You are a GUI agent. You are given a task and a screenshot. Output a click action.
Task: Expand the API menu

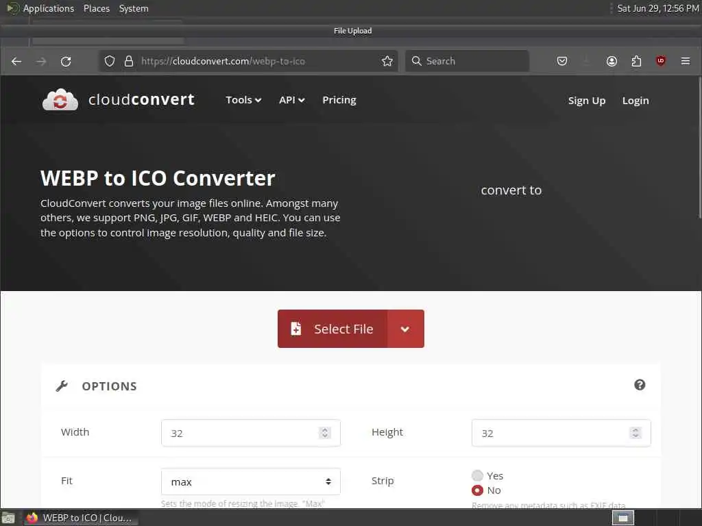pos(292,100)
